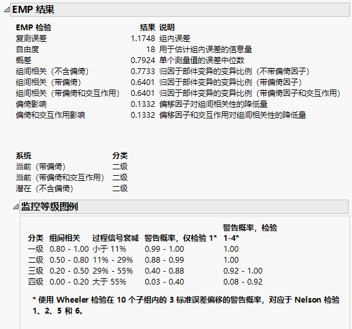Click the 0.99 - 1.00 warning probability
352x329 pixels.
(164, 249)
